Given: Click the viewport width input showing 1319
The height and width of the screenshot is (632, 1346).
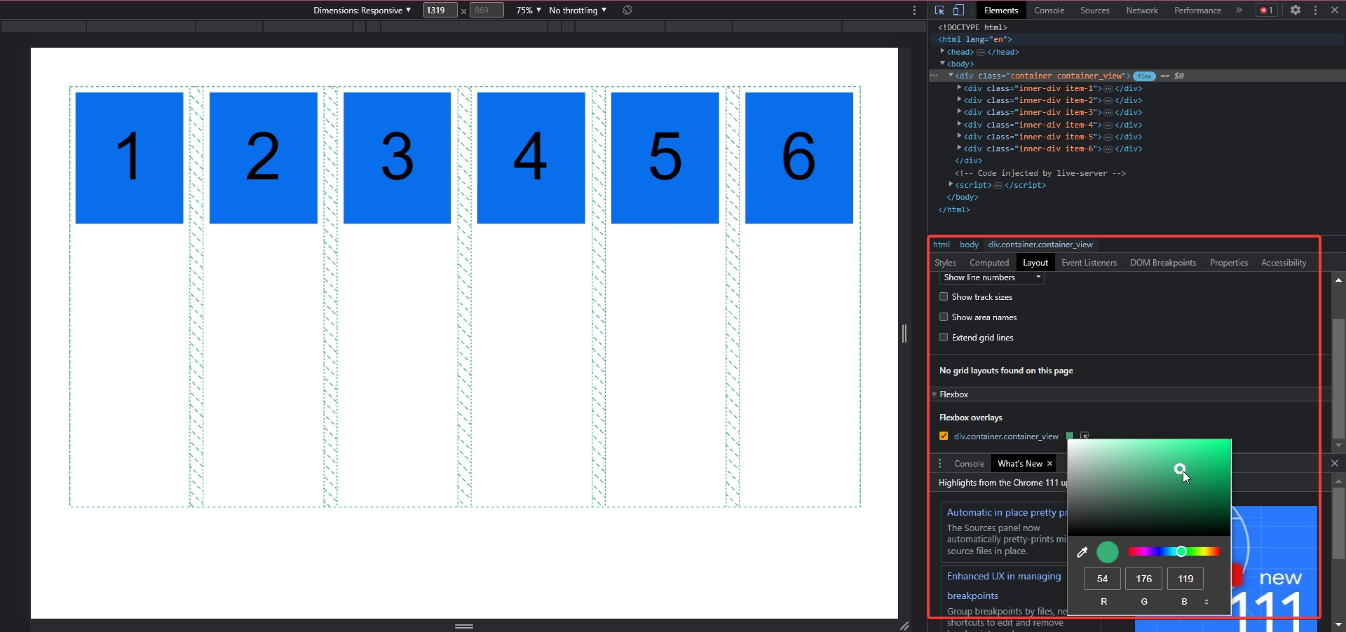Looking at the screenshot, I should click(440, 10).
